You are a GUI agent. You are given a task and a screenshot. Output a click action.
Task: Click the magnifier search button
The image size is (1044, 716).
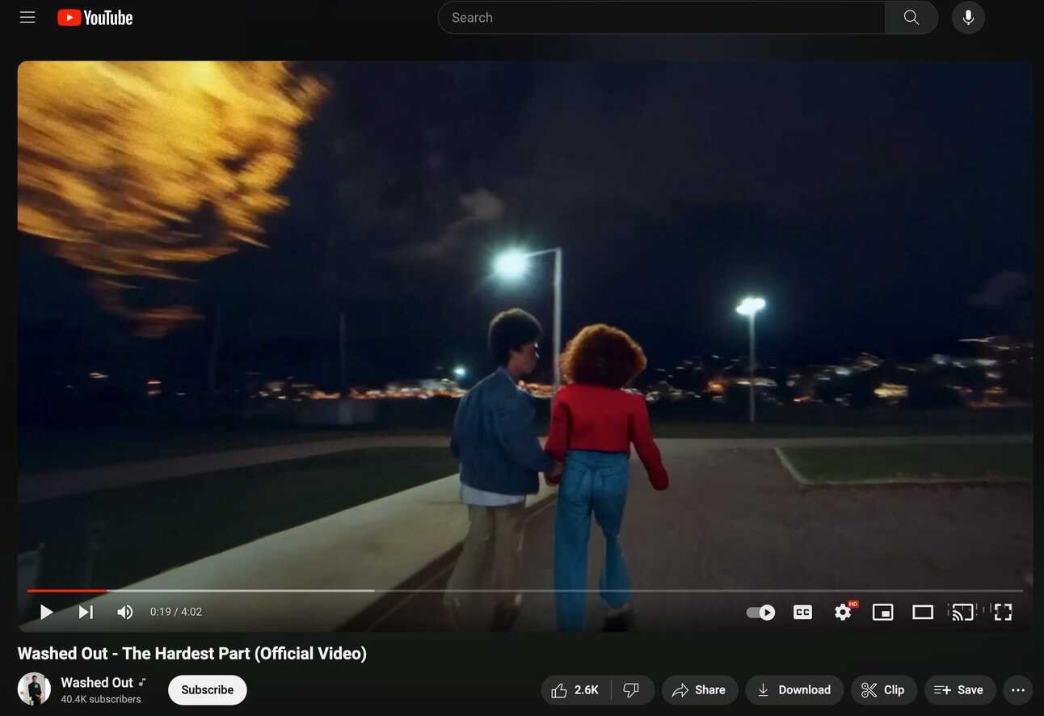[911, 18]
